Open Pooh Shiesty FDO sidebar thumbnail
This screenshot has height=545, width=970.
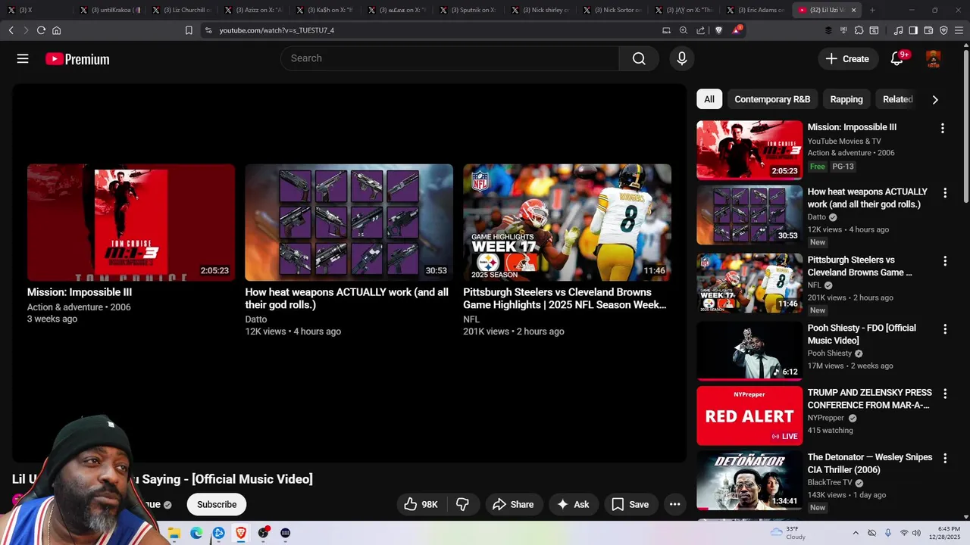(749, 350)
